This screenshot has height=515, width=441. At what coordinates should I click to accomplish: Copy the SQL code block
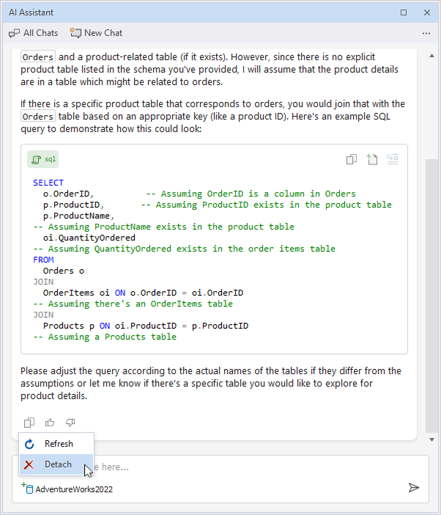click(352, 159)
